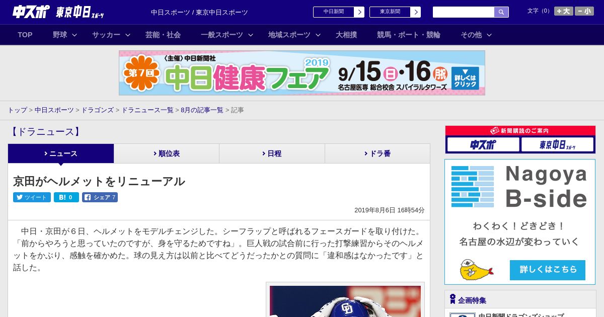The height and width of the screenshot is (317, 604).
Task: Click the Nagoya B-side building logo
Action: point(473,186)
